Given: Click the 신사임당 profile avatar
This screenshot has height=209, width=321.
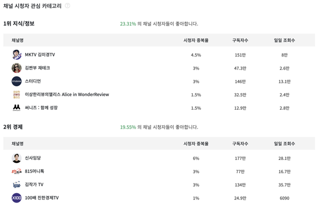Looking at the screenshot, I should (x=17, y=158).
